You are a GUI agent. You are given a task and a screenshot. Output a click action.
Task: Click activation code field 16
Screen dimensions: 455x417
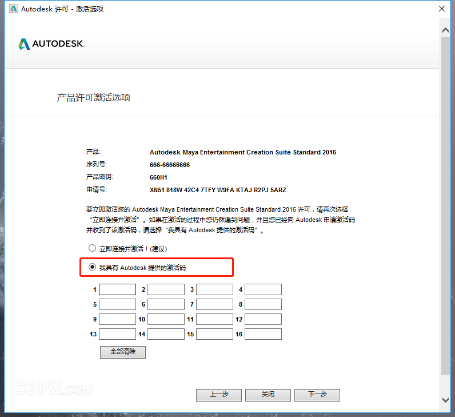263,334
